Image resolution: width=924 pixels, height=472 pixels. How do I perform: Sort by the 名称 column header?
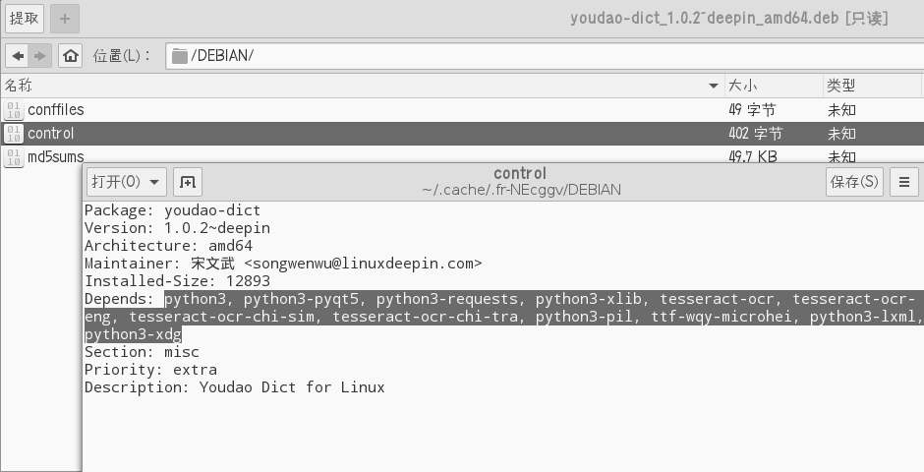click(x=363, y=86)
